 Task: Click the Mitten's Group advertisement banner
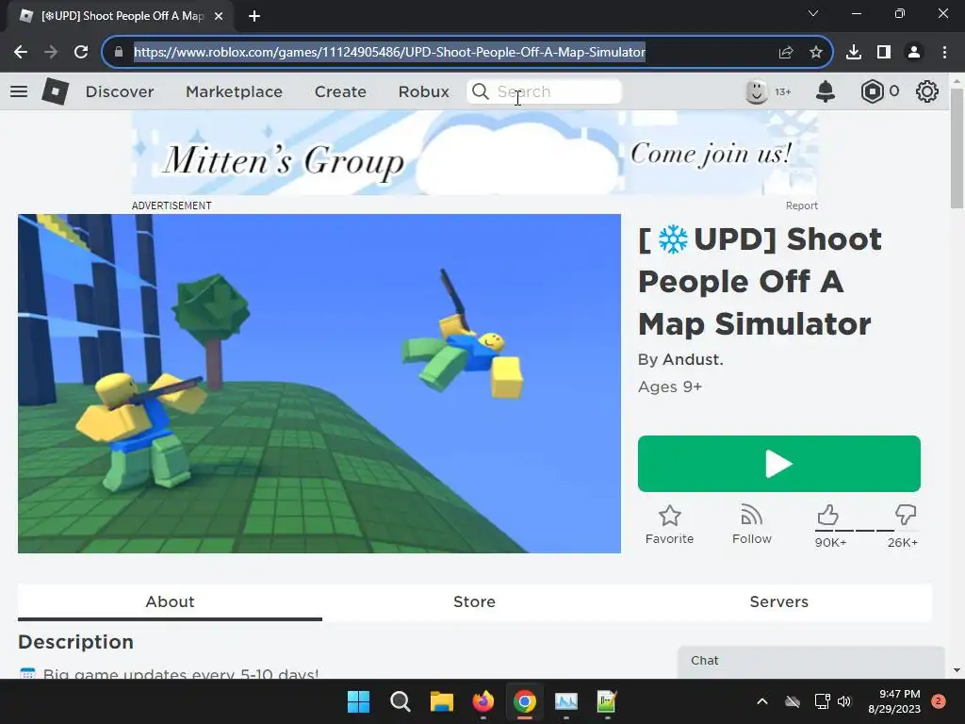[x=475, y=154]
